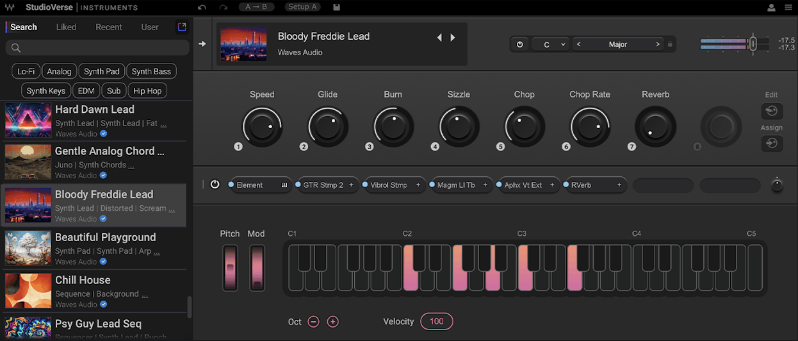Collapse the preset browser side arrow
The image size is (798, 341).
click(202, 44)
